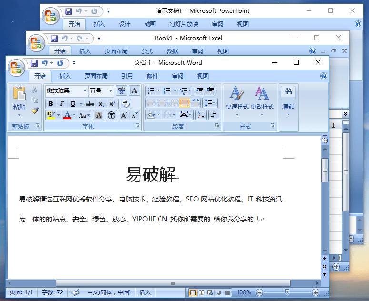The height and width of the screenshot is (301, 369).
Task: Expand the bullet list dropdown arrow
Action: coord(158,90)
